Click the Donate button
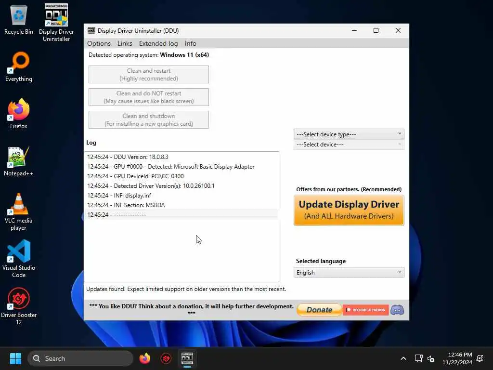493x370 pixels. [319, 310]
